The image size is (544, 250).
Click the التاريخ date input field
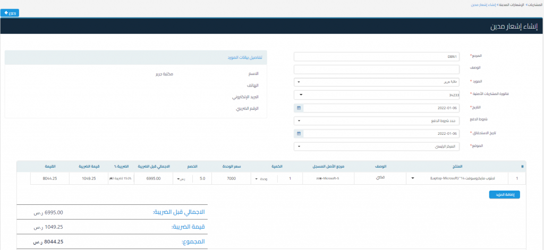tap(381, 108)
